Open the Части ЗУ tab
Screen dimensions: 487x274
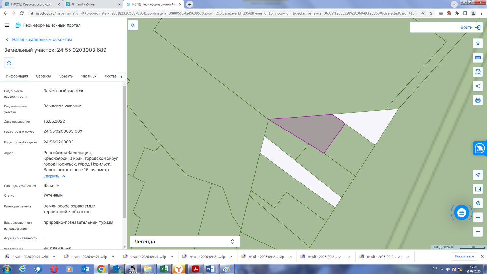pos(89,76)
